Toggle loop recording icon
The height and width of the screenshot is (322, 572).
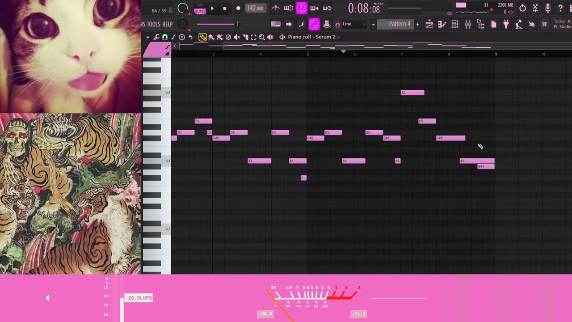point(327,8)
